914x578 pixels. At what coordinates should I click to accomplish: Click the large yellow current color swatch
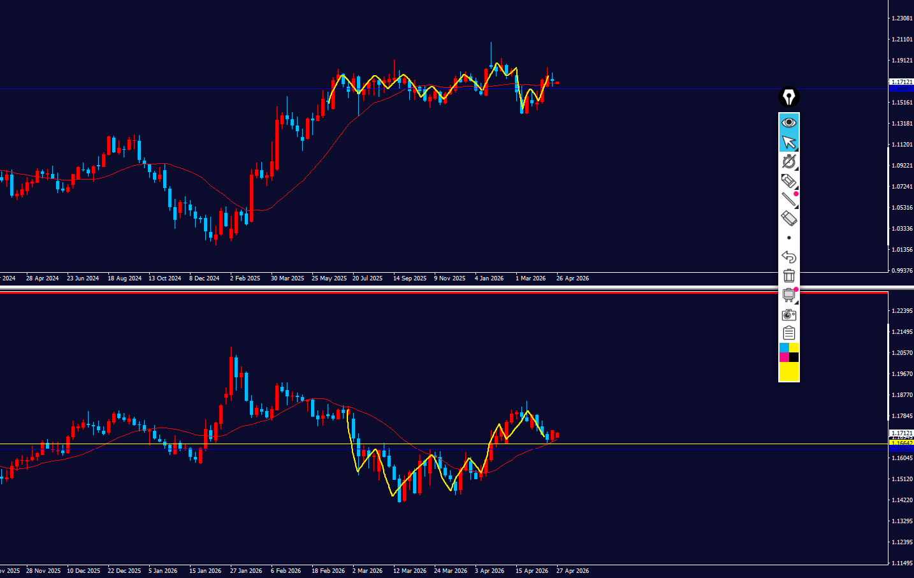click(x=789, y=372)
